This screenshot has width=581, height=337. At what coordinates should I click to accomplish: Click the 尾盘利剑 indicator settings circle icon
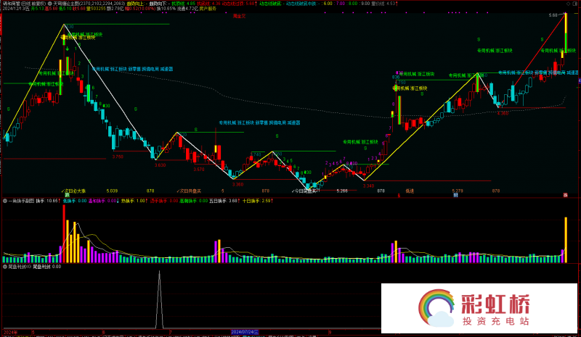pyautogui.click(x=5, y=266)
